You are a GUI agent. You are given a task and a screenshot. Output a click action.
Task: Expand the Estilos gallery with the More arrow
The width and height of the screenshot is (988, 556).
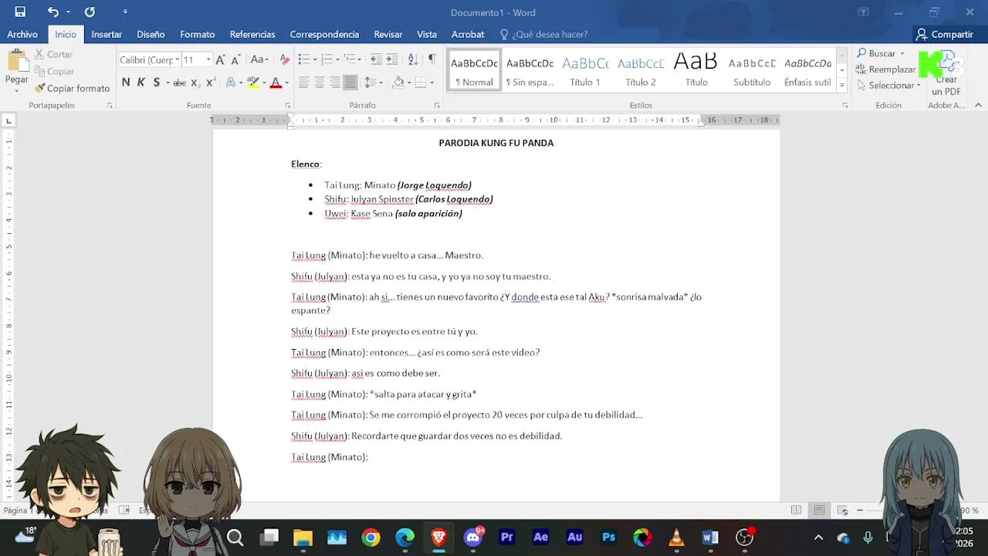pyautogui.click(x=841, y=85)
